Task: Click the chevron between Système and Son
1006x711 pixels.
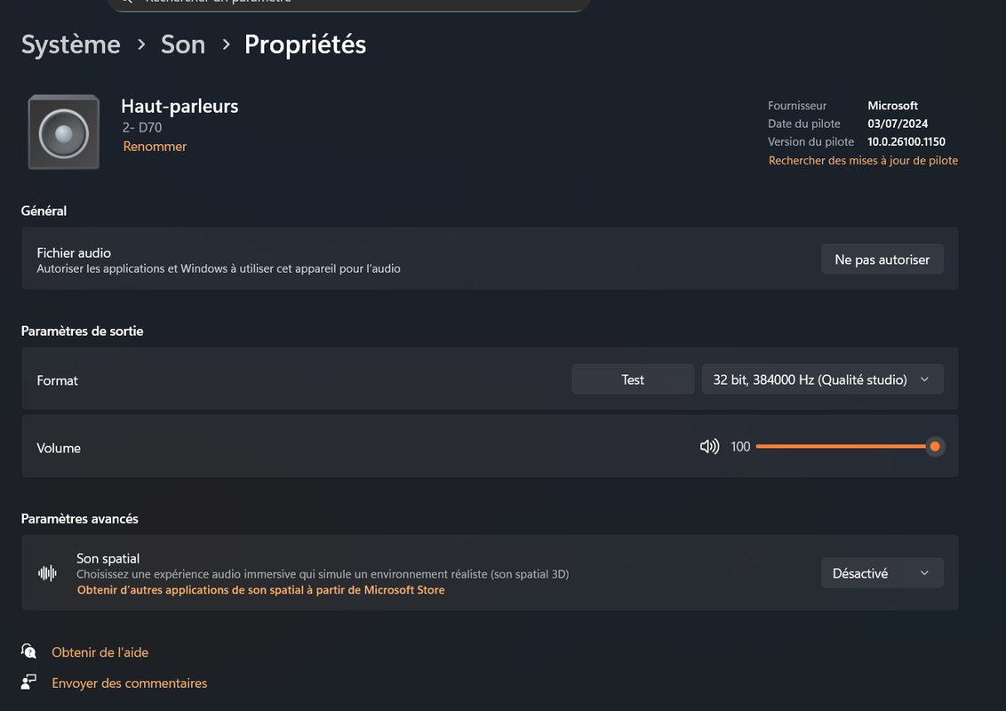Action: tap(141, 45)
